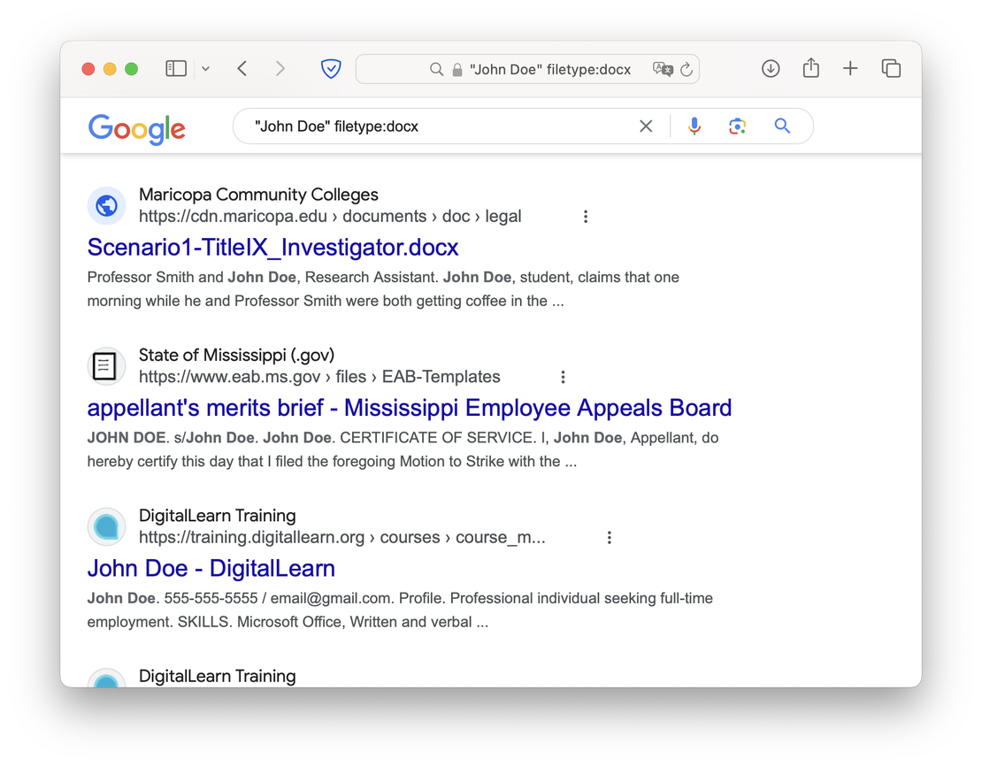Start a voice search with the microphone
The image size is (982, 767).
coord(694,127)
